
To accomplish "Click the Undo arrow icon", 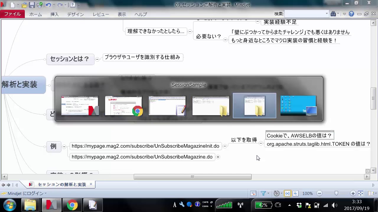I will coord(48,5).
